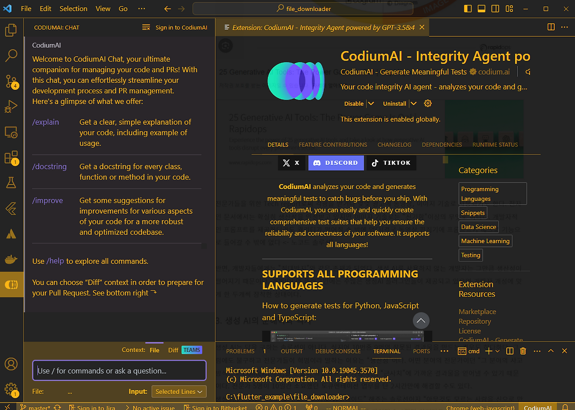Switch to the Ports panel tab
This screenshot has height=410, width=575.
[x=421, y=351]
